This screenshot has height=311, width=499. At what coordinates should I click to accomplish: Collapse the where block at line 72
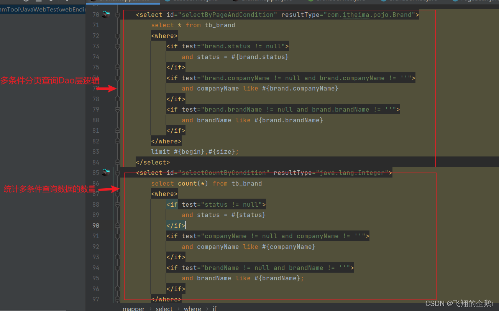[x=118, y=36]
